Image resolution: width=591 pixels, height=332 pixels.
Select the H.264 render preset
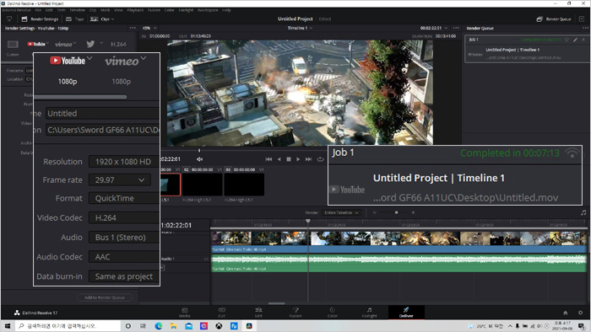tap(118, 45)
